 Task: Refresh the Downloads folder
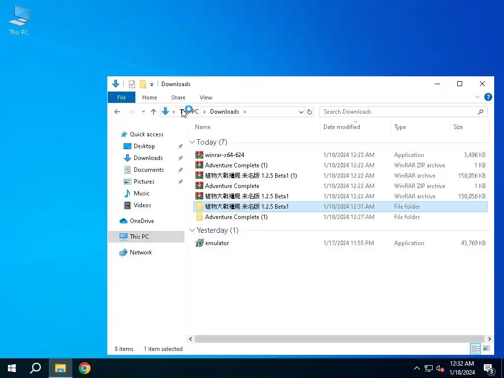309,112
